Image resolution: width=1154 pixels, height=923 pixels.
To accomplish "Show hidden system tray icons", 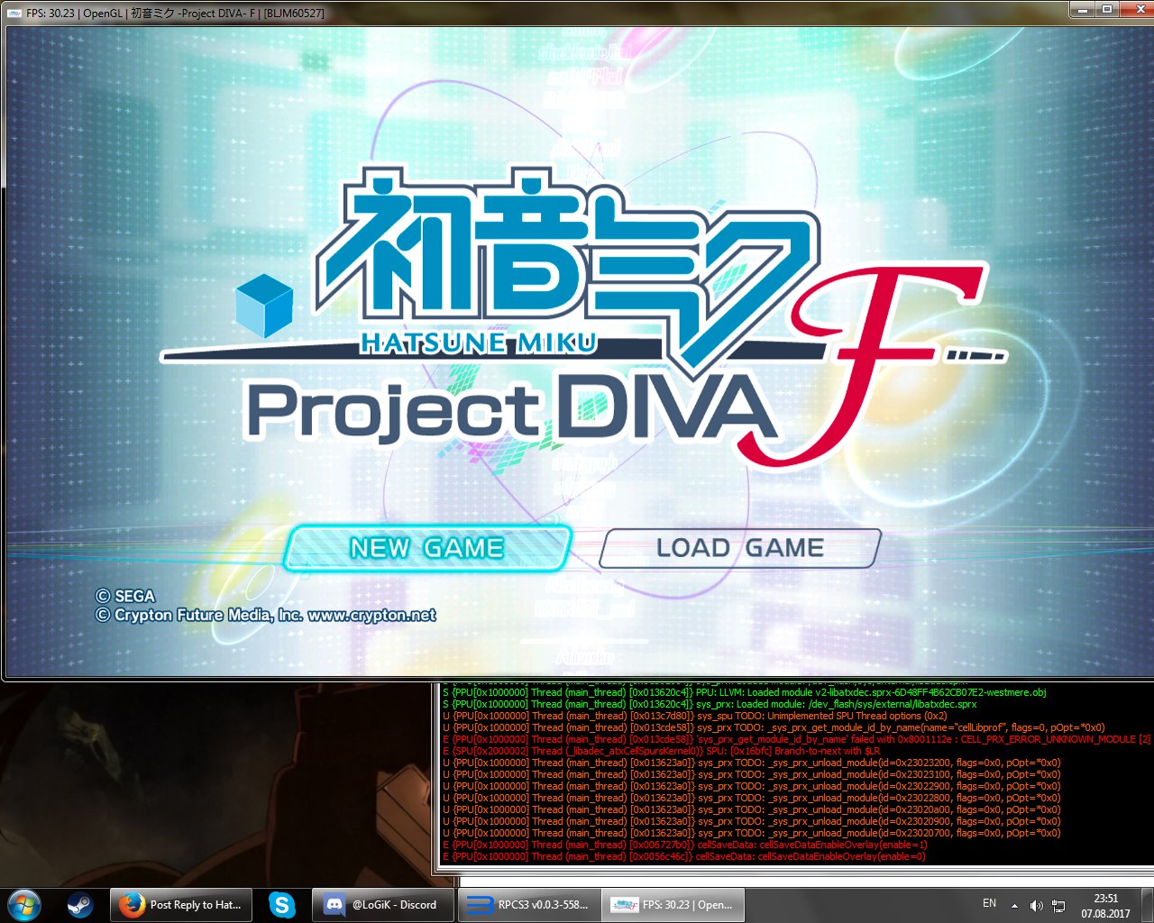I will click(1014, 905).
